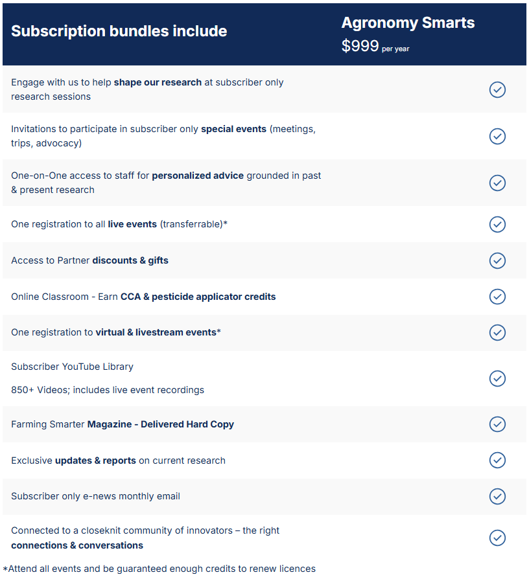Click the checkmark beside Partner discounts & gifts

tap(497, 260)
